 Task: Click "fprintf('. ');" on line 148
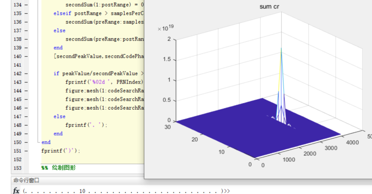pos(86,125)
